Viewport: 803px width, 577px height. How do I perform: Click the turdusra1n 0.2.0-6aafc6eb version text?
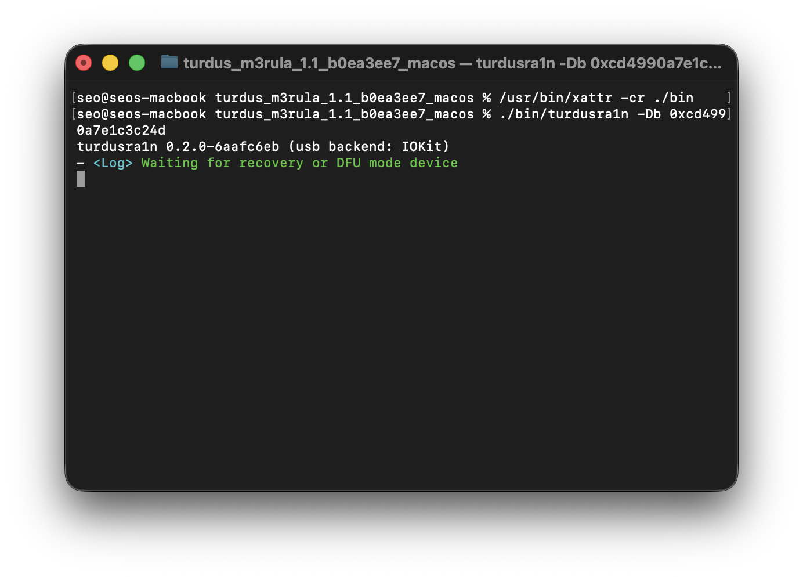[x=178, y=147]
